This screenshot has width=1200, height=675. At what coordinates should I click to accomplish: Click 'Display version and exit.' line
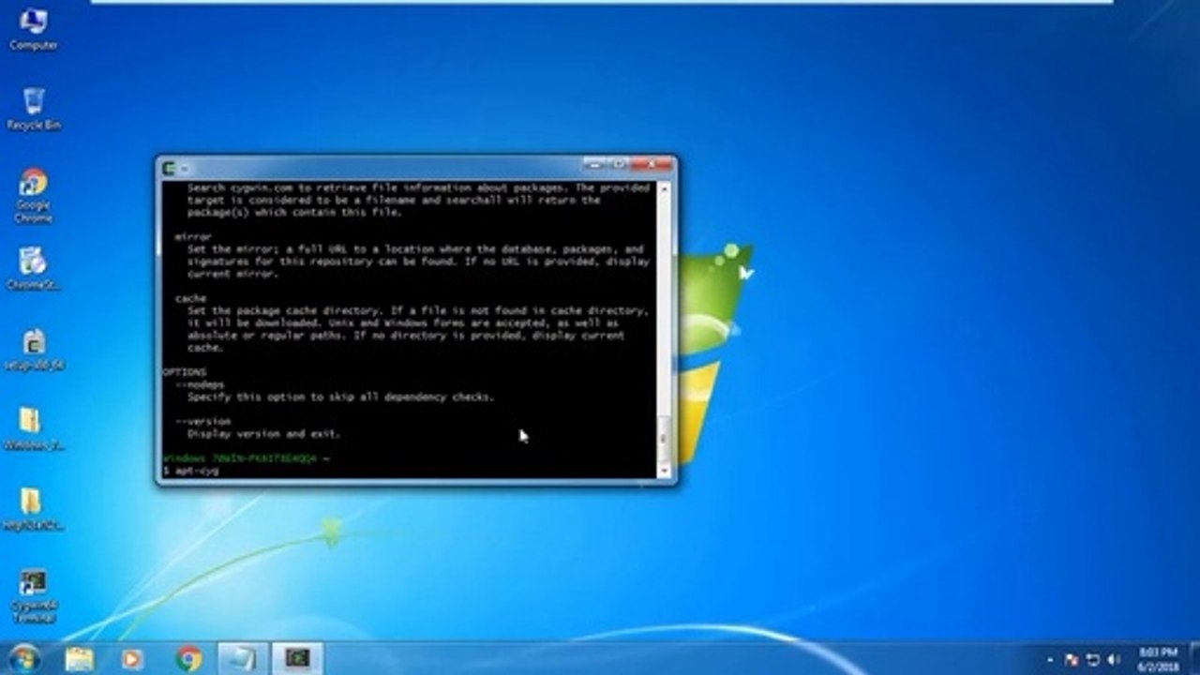pos(263,434)
